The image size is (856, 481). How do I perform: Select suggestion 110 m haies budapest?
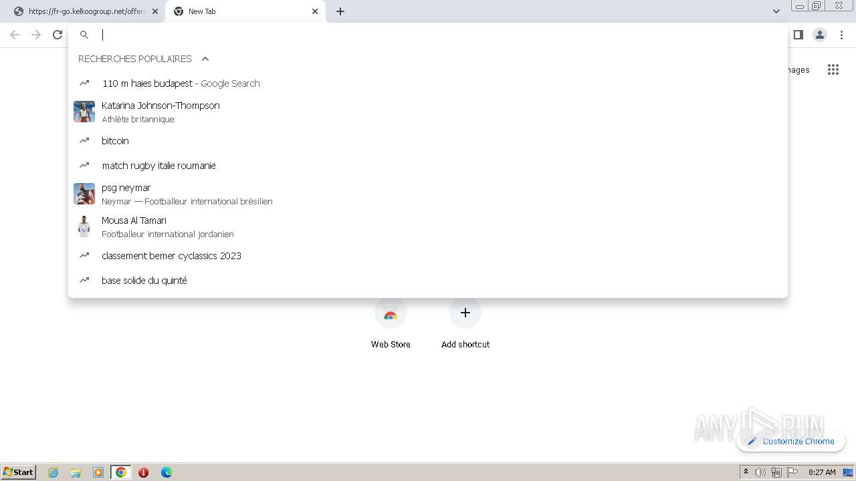click(428, 84)
